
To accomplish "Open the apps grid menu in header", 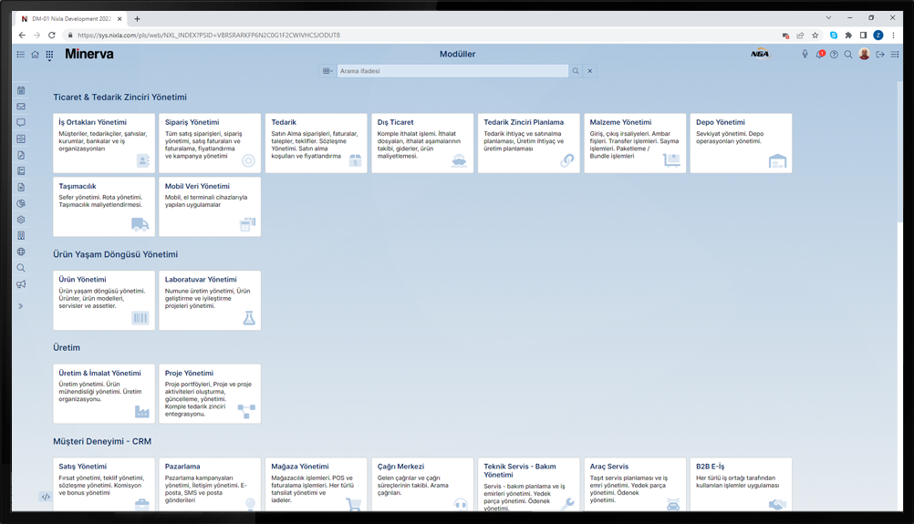I will click(x=49, y=55).
